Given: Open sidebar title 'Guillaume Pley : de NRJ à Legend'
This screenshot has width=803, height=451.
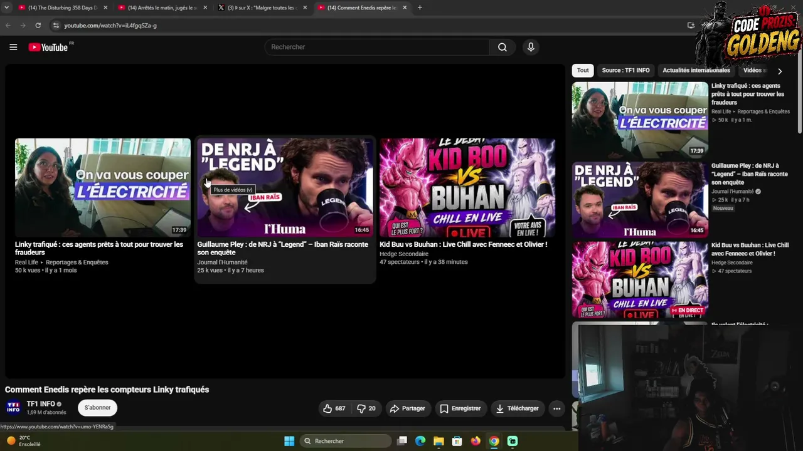Looking at the screenshot, I should [750, 174].
